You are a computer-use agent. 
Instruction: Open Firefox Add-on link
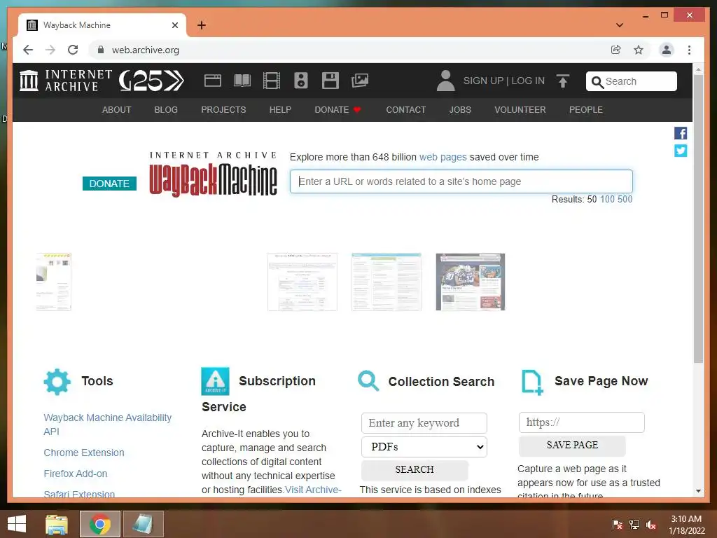tap(76, 474)
